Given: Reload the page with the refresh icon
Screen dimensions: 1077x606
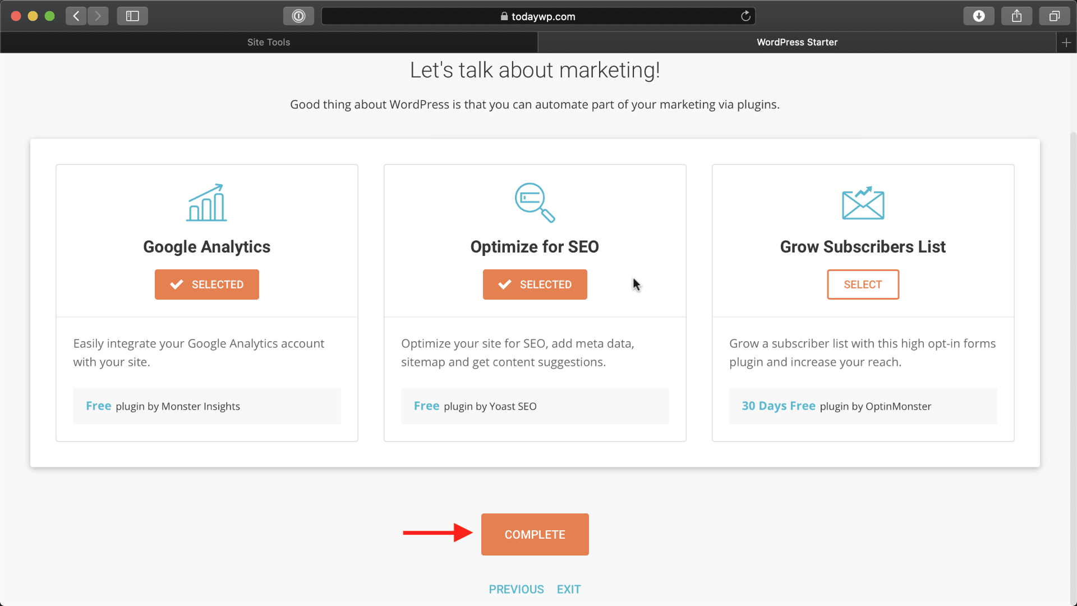Looking at the screenshot, I should tap(745, 16).
